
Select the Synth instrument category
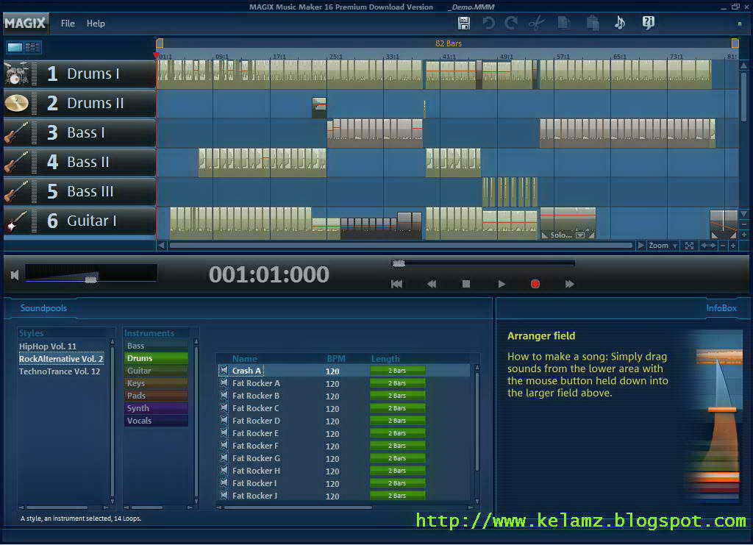[156, 408]
